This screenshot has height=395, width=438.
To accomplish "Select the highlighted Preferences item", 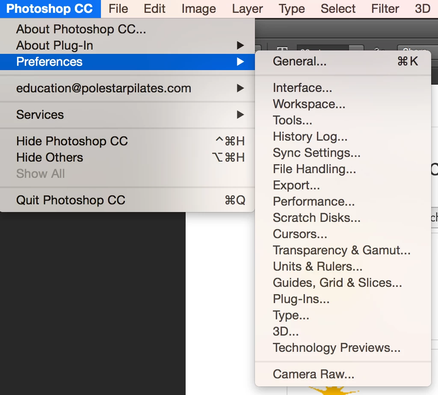I will 127,62.
